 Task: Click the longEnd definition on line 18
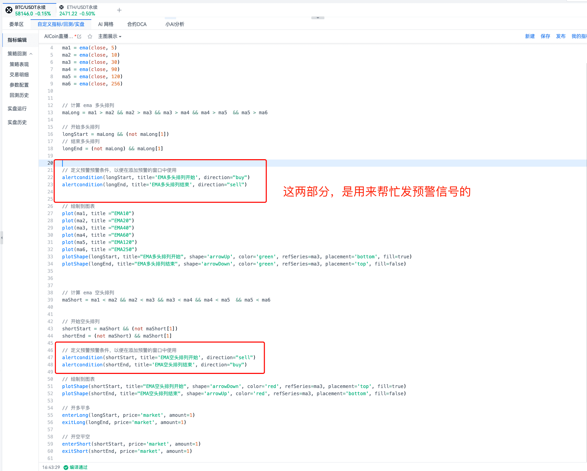coord(113,149)
